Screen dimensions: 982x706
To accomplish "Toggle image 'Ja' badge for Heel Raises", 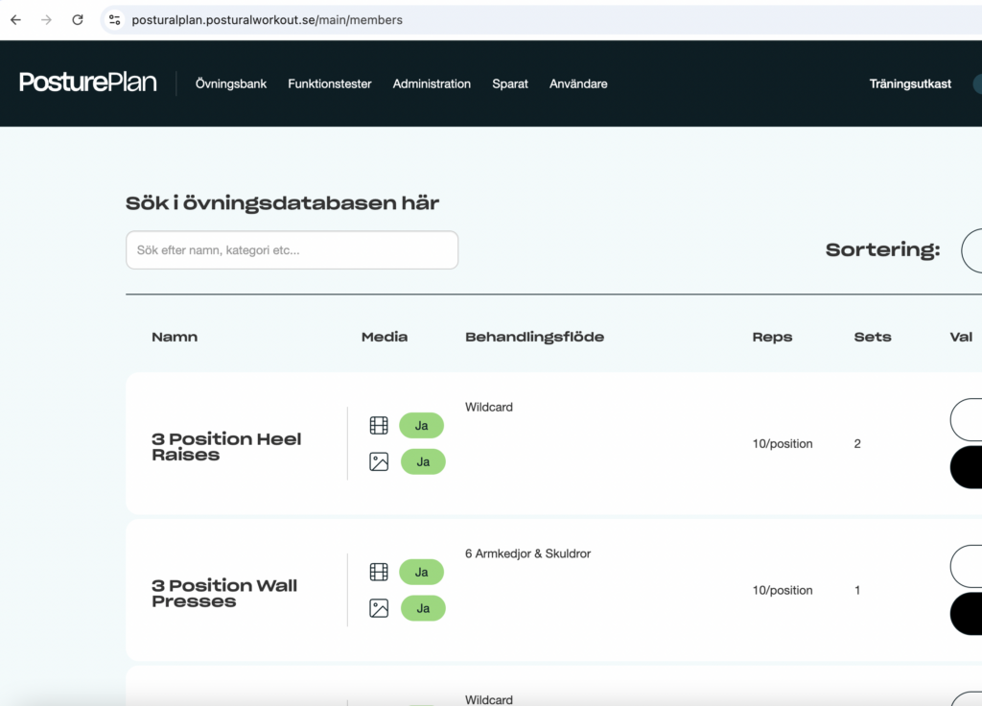I will (422, 461).
